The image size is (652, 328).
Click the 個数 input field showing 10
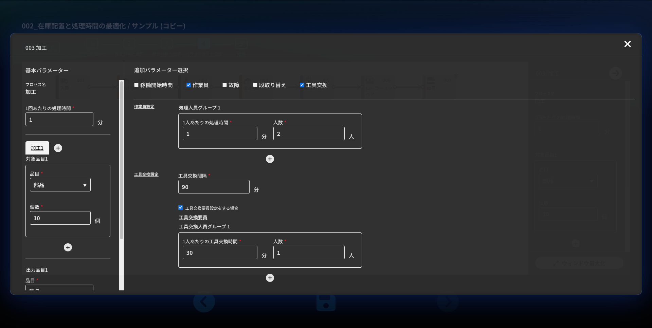tap(60, 218)
